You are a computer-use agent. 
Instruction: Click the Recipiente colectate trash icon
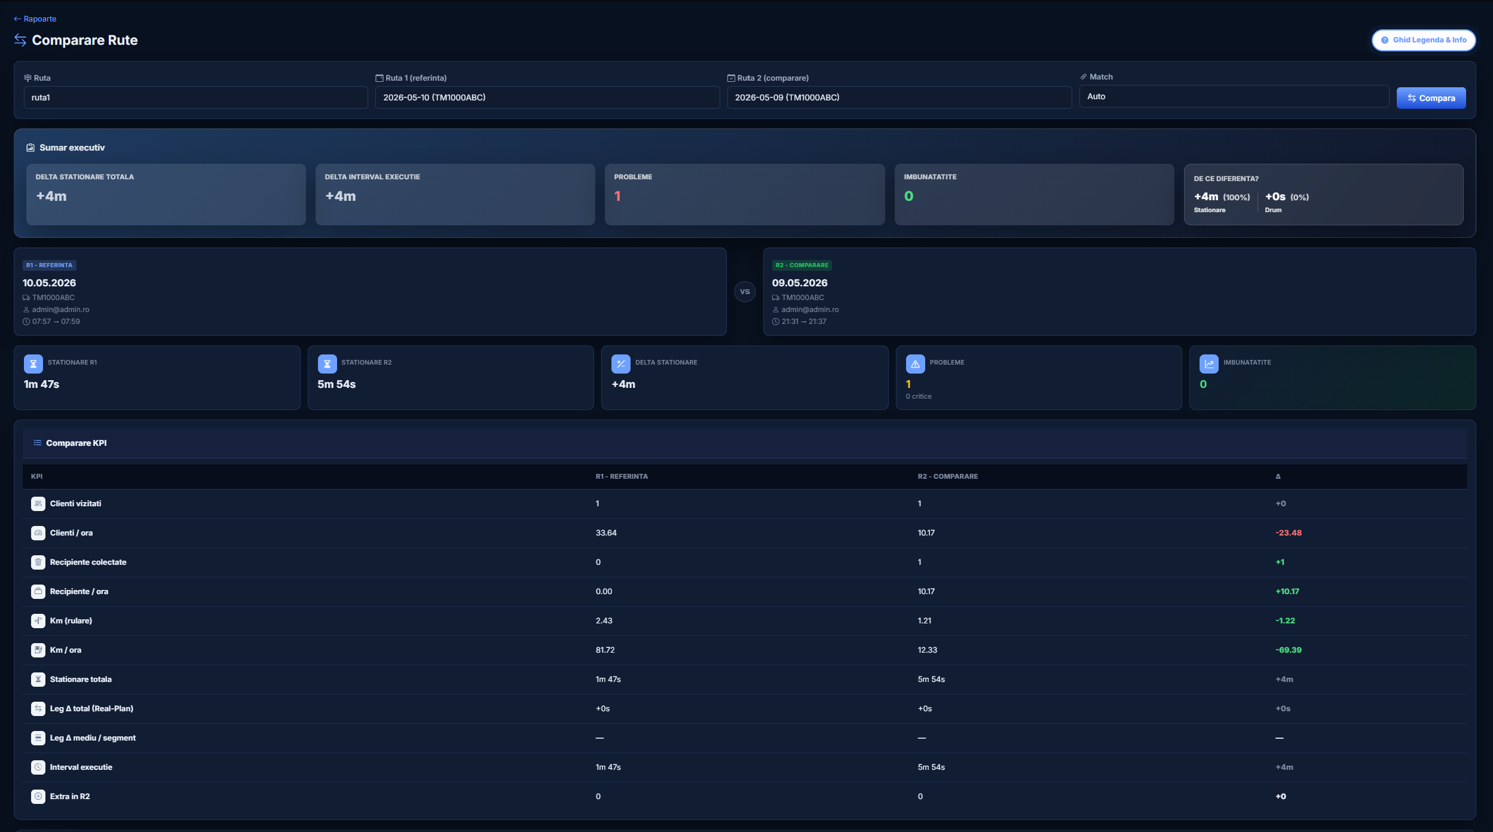[38, 562]
